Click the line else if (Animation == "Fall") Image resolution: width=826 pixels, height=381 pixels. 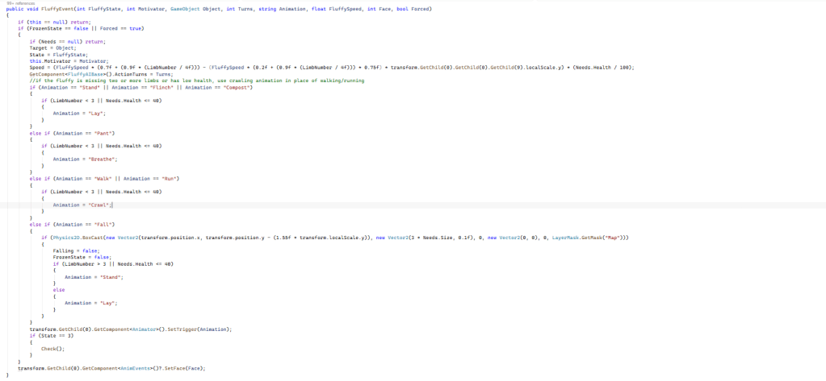(72, 225)
